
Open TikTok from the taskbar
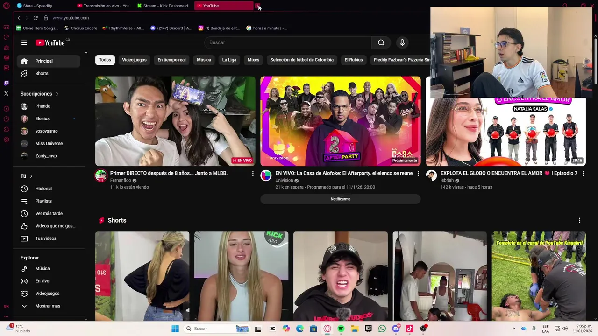[x=409, y=329]
